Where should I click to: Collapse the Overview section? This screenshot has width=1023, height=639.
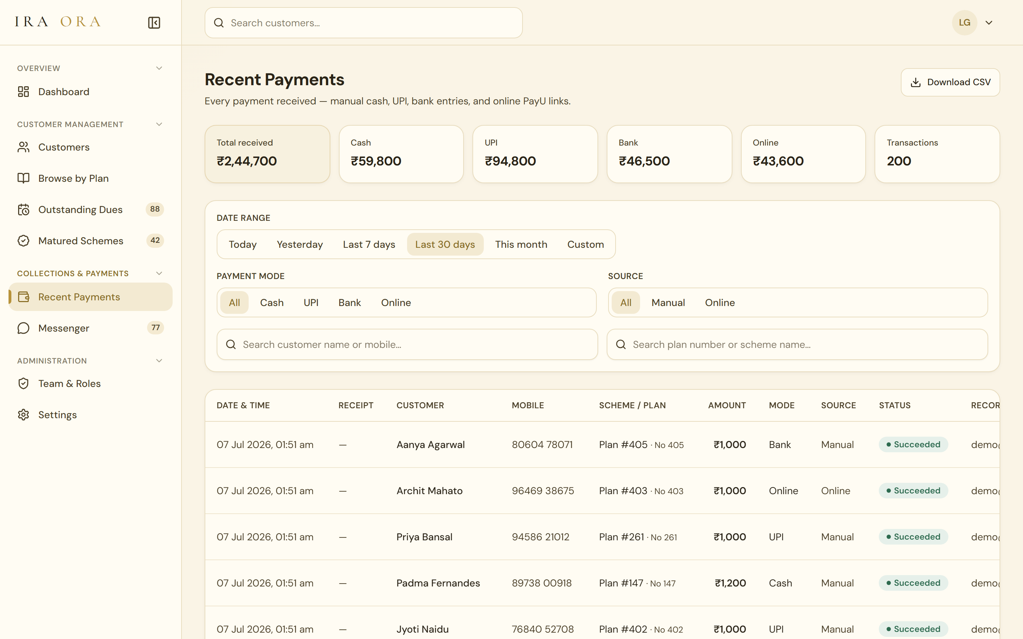coord(159,68)
